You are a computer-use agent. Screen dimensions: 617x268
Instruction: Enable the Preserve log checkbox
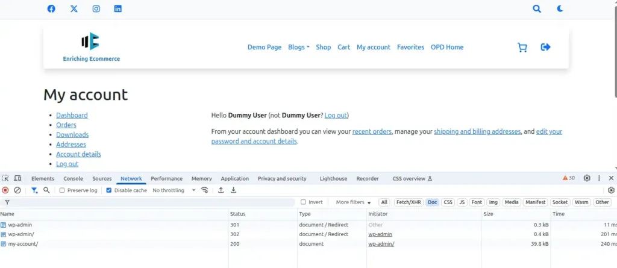pyautogui.click(x=63, y=190)
